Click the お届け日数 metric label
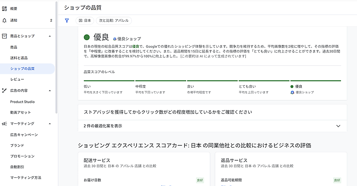The height and width of the screenshot is (186, 357). [x=92, y=180]
